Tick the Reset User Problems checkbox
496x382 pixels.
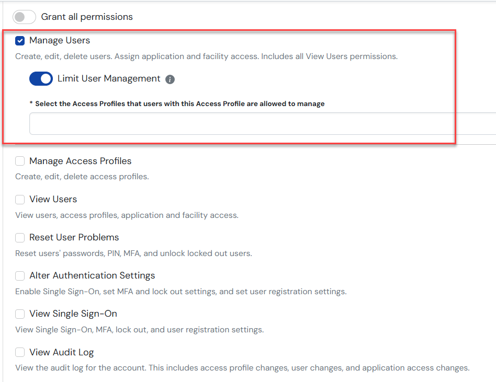20,238
